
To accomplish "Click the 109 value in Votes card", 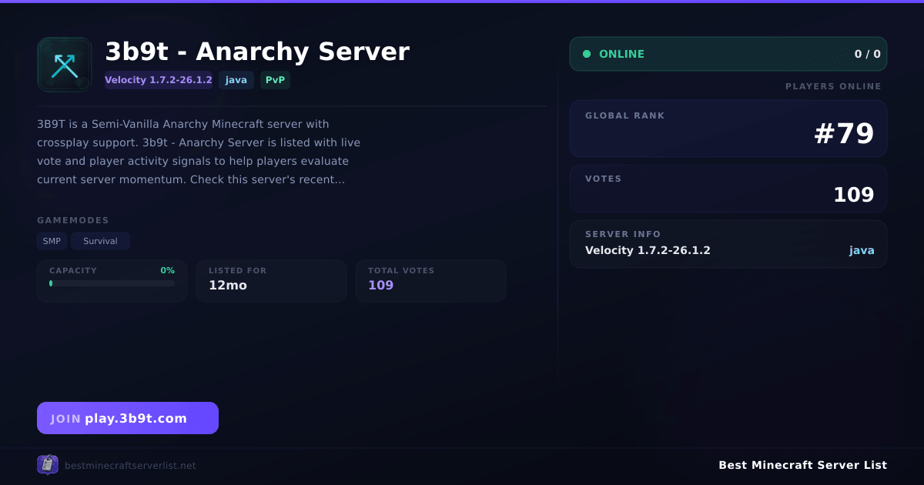I will tap(854, 195).
